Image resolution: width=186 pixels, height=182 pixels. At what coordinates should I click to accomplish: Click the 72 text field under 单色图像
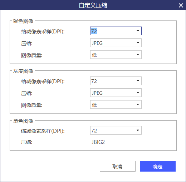pos(112,130)
